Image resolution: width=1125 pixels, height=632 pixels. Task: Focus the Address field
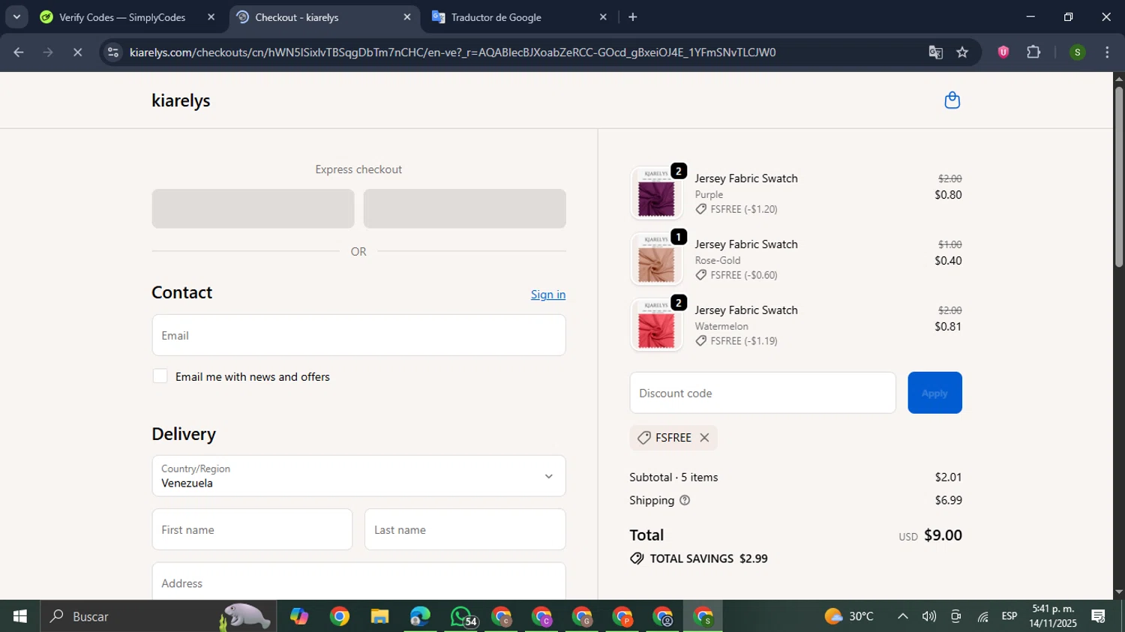tap(358, 582)
